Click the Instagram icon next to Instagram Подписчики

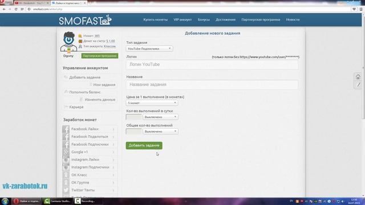pyautogui.click(x=66, y=167)
